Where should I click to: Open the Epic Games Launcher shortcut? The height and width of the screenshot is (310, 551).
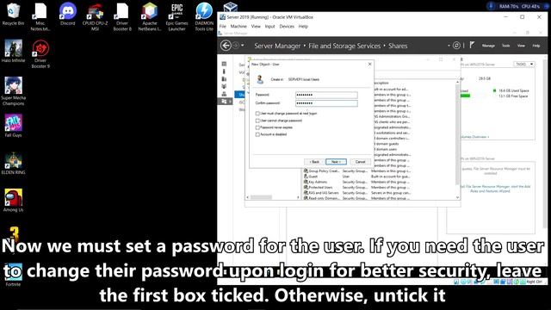pyautogui.click(x=176, y=17)
